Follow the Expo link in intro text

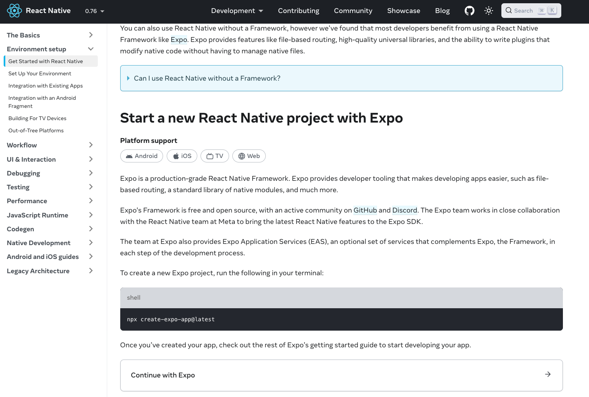tap(179, 39)
